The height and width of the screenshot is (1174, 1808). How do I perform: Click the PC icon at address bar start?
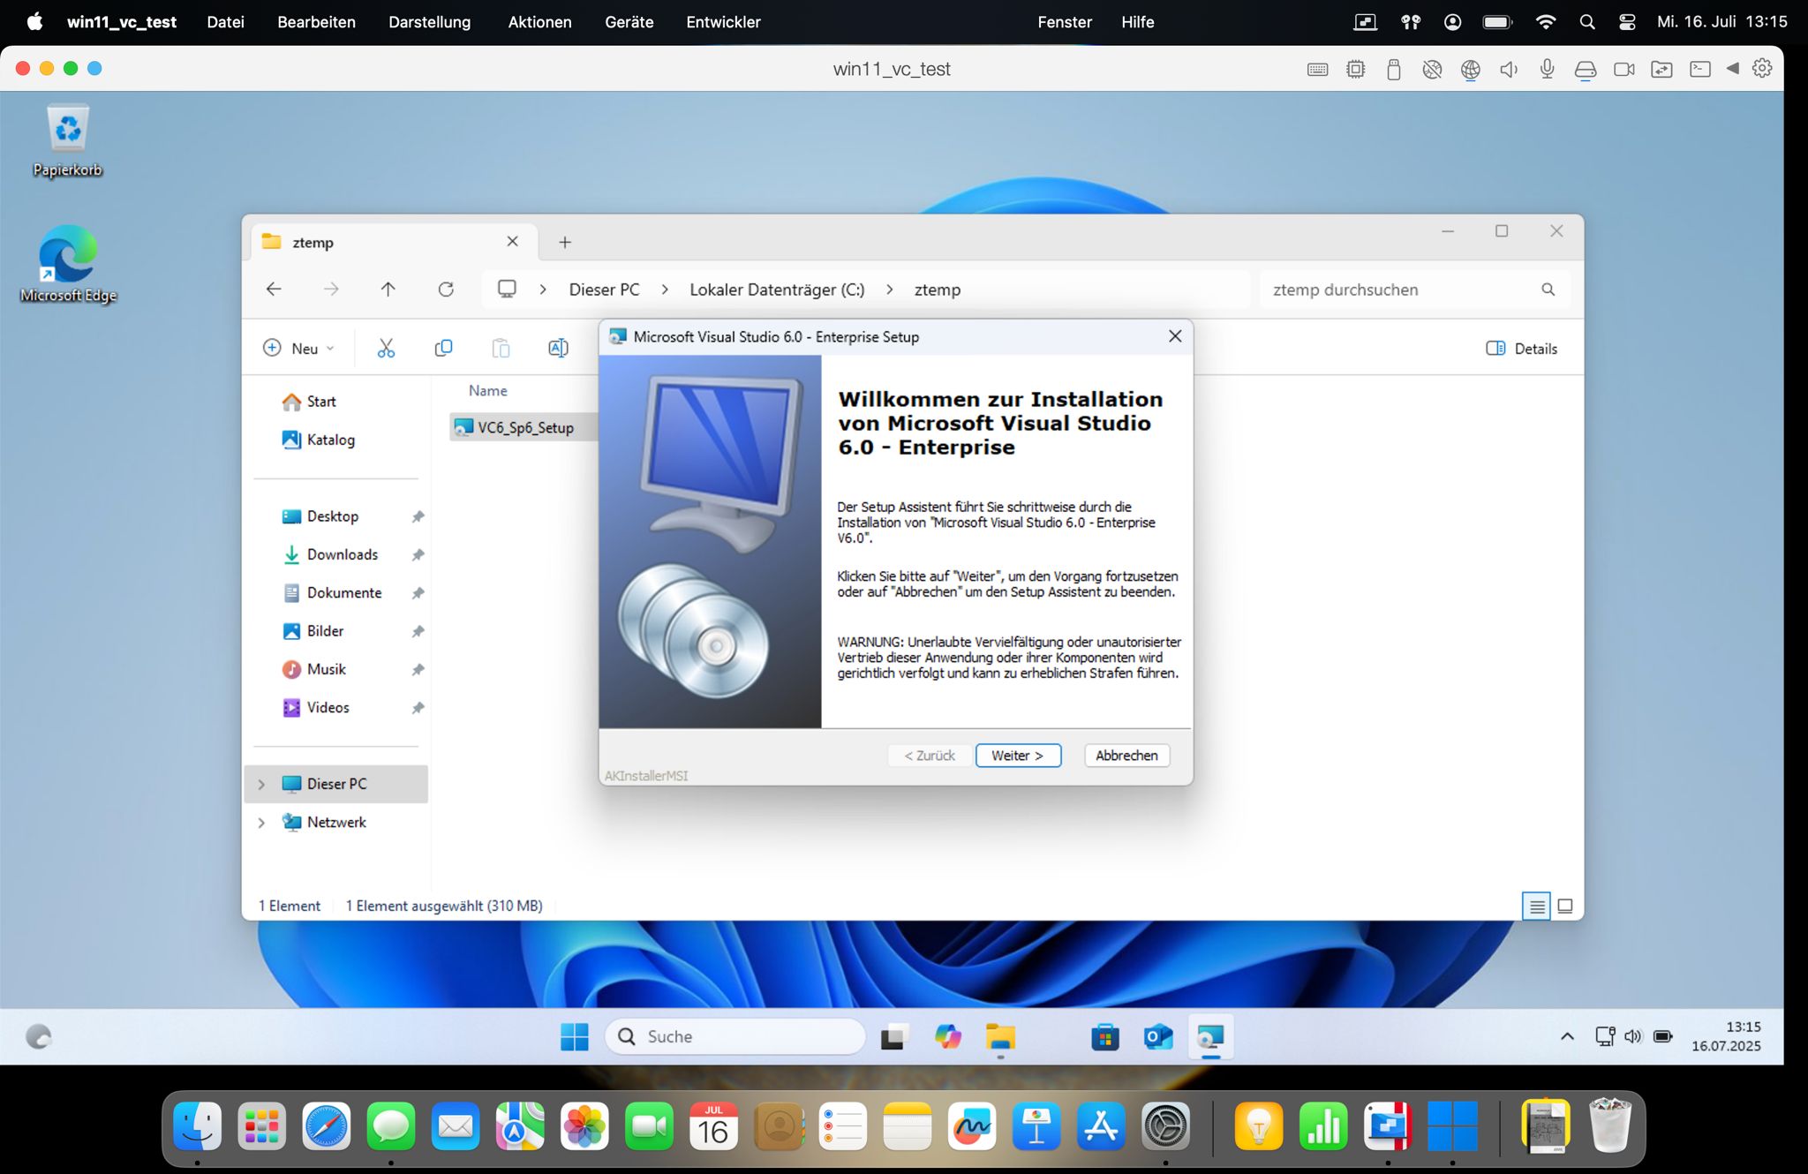(507, 289)
